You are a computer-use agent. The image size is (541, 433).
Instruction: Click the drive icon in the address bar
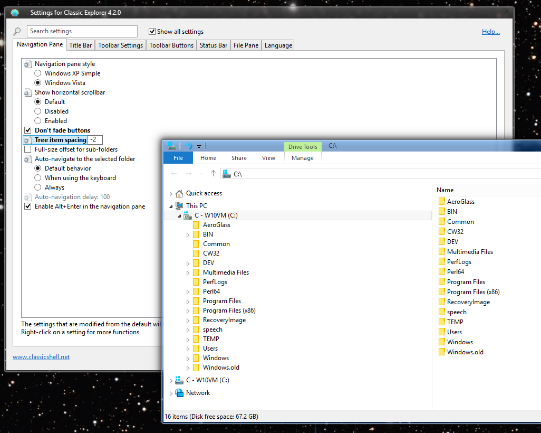(227, 174)
